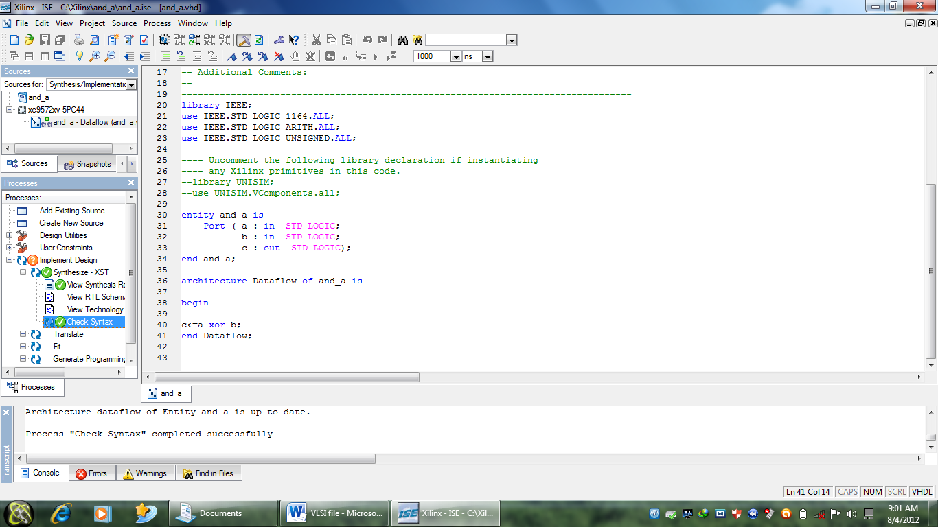This screenshot has height=527, width=938.
Task: Toggle the NUM indicator in the status bar
Action: point(872,491)
